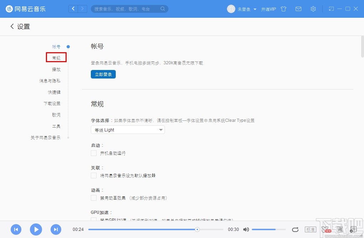The width and height of the screenshot is (364, 238).
Task: Open the playlist queue icon
Action: pyautogui.click(x=353, y=229)
